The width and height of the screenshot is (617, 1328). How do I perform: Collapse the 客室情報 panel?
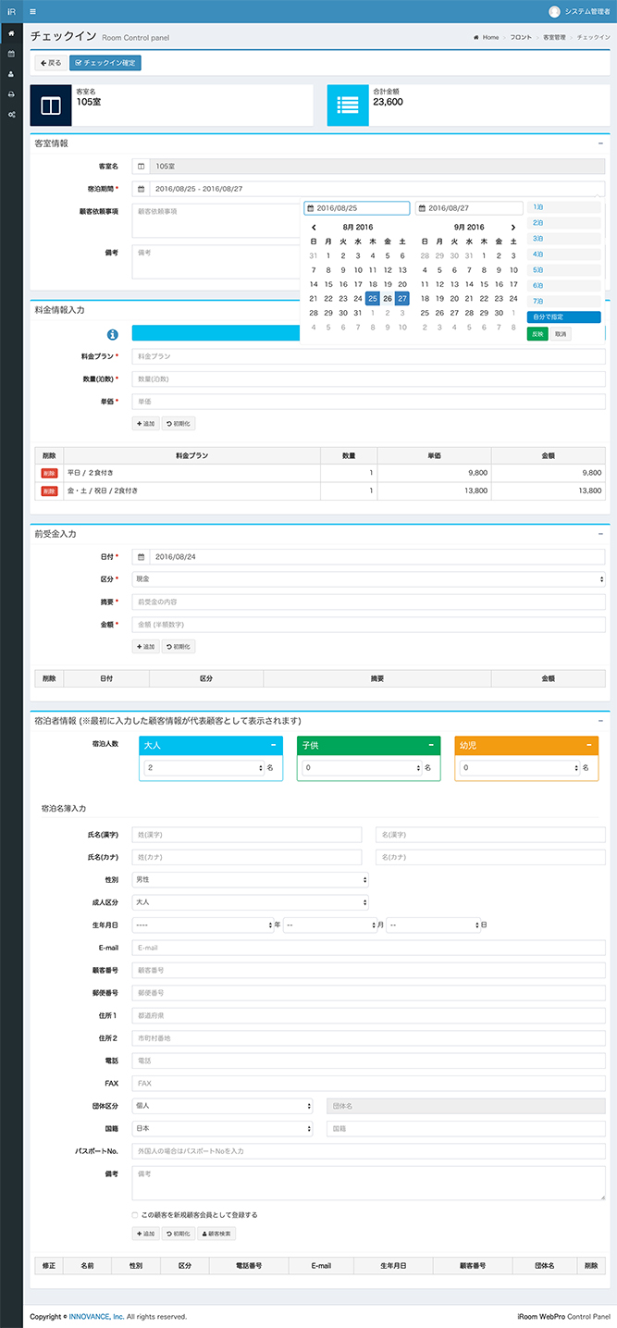click(600, 143)
